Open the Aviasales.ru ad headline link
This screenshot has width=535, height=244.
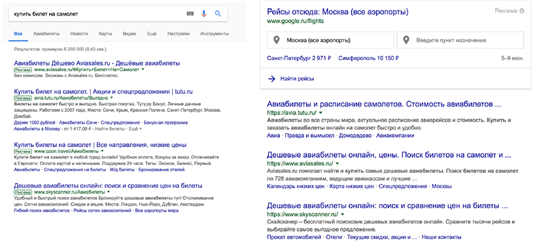97,63
